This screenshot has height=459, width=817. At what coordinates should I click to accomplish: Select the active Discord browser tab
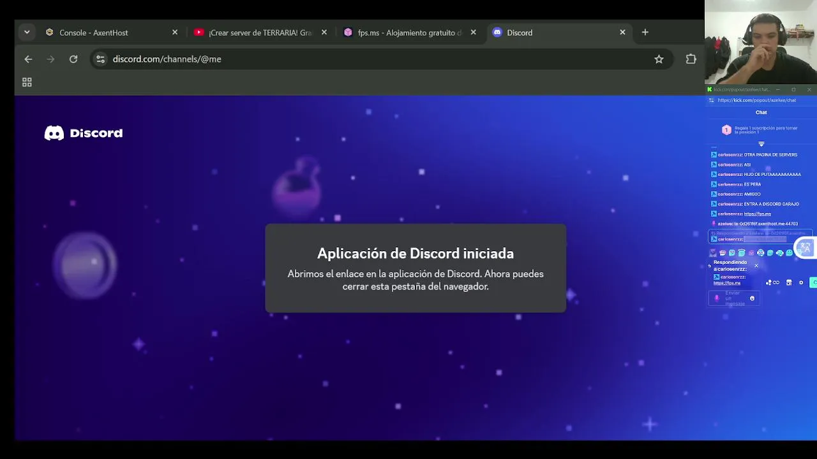[559, 33]
